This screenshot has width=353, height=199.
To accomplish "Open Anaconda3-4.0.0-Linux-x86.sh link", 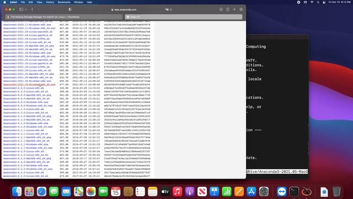I will [x=24, y=88].
